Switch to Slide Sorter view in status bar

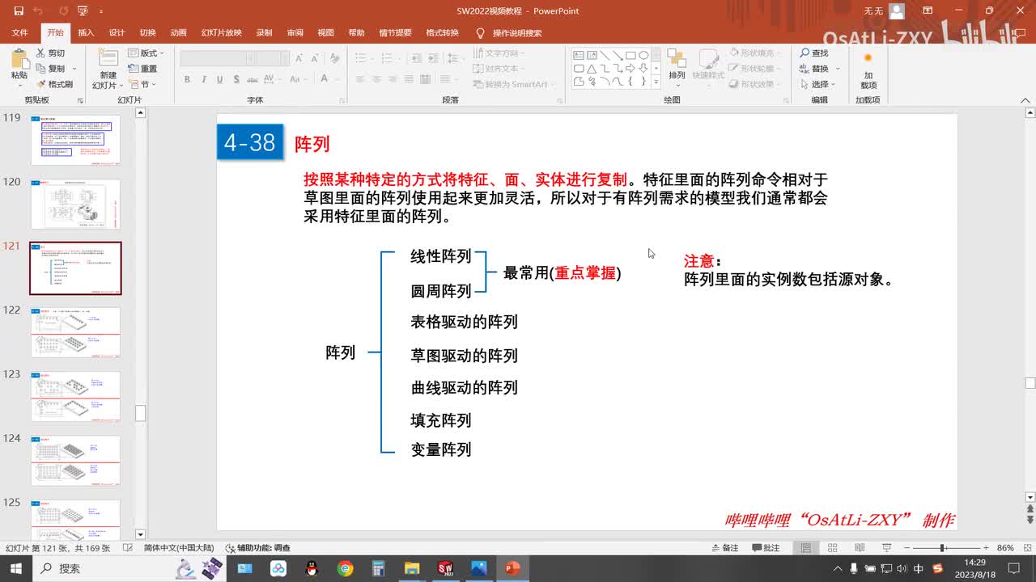[832, 548]
